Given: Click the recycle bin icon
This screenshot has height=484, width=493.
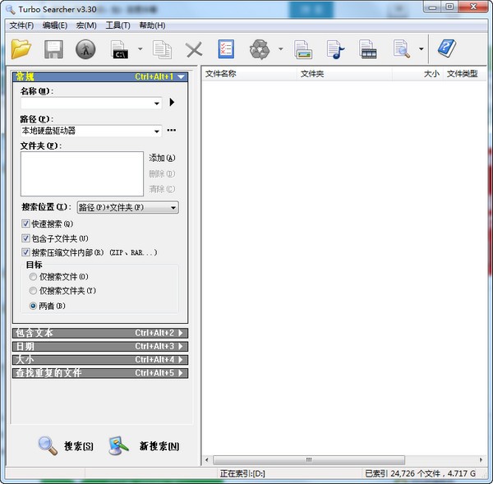Looking at the screenshot, I should point(260,49).
